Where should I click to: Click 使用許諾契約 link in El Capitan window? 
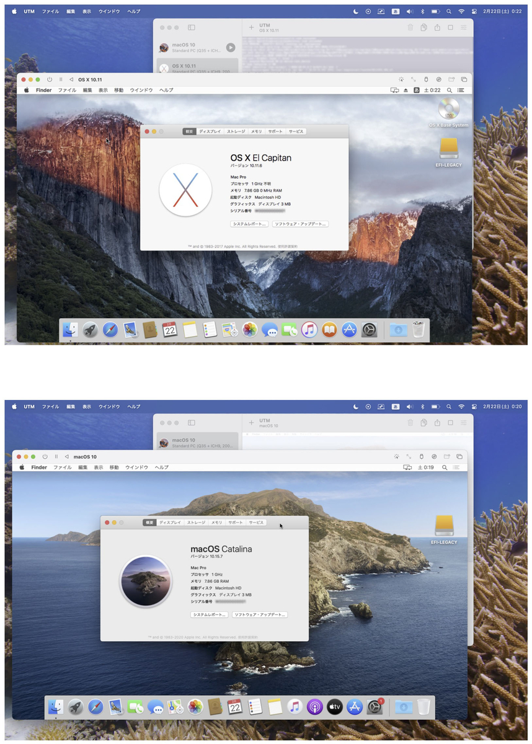287,246
